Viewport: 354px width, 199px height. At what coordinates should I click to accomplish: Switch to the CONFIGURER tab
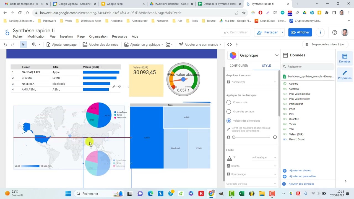[239, 66]
